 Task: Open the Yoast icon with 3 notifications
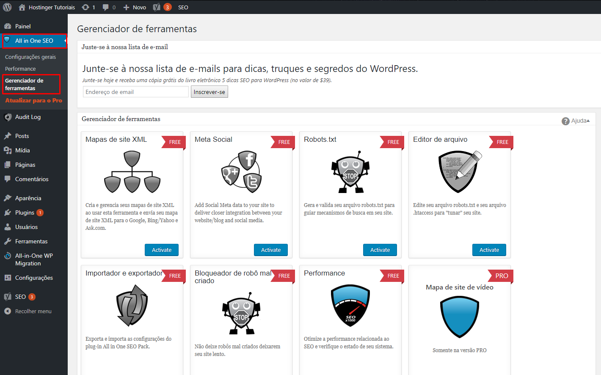pyautogui.click(x=157, y=7)
